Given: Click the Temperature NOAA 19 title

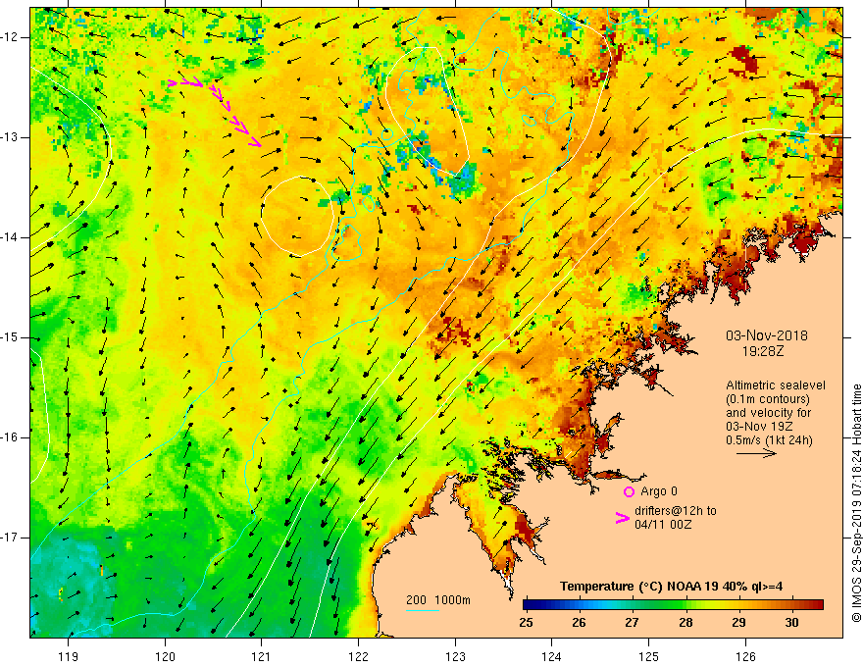Looking at the screenshot, I should (x=672, y=587).
